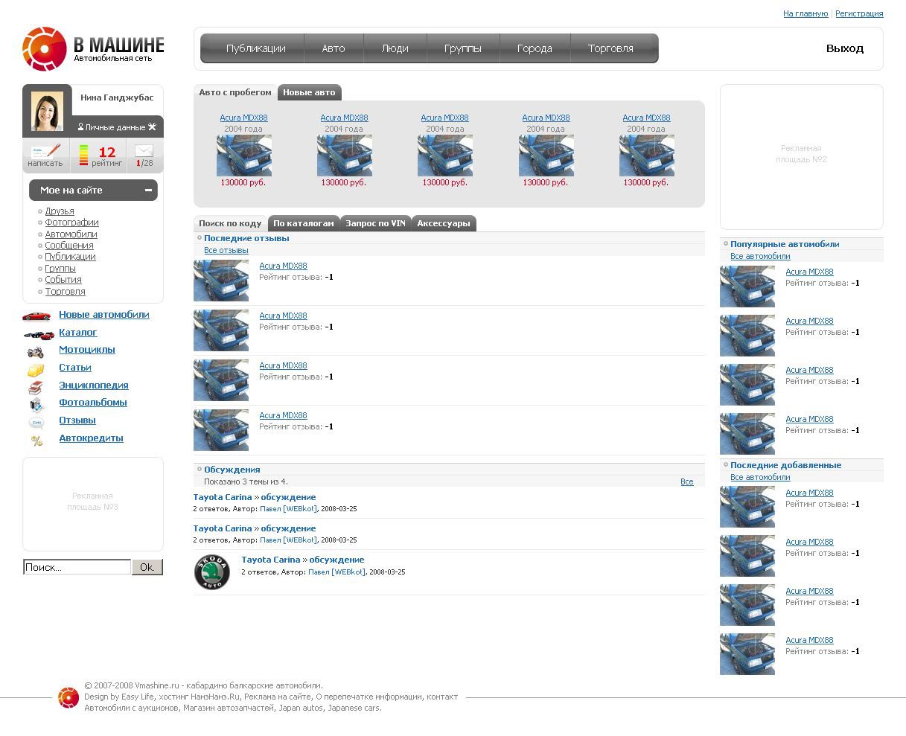
Task: Open Все автомобили under Последние добавленные
Action: pos(760,478)
